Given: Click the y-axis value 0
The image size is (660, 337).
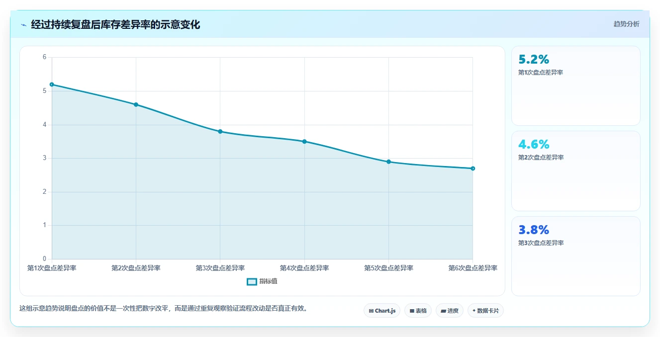Looking at the screenshot, I should point(44,259).
